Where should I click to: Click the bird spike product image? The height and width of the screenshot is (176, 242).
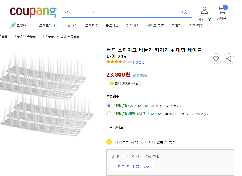[47, 91]
